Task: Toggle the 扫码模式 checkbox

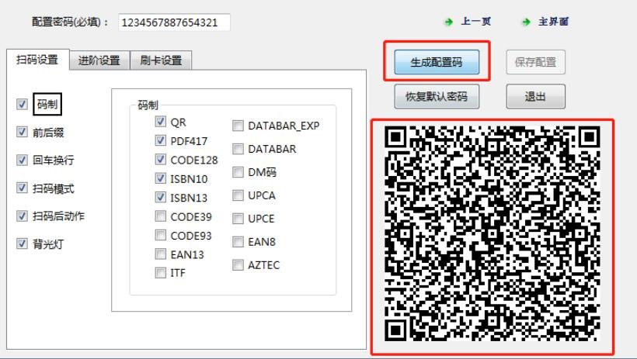Action: tap(22, 188)
